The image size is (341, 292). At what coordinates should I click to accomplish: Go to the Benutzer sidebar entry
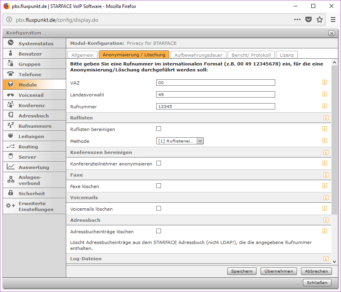pos(34,54)
